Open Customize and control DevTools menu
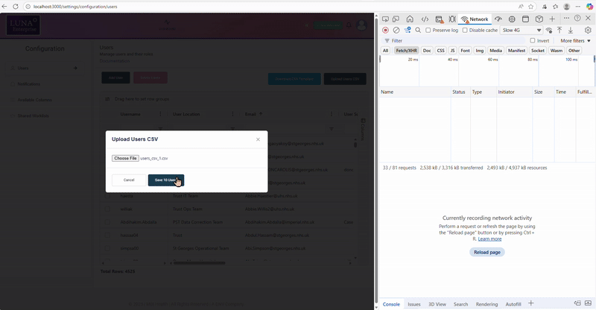The width and height of the screenshot is (596, 310). click(566, 18)
